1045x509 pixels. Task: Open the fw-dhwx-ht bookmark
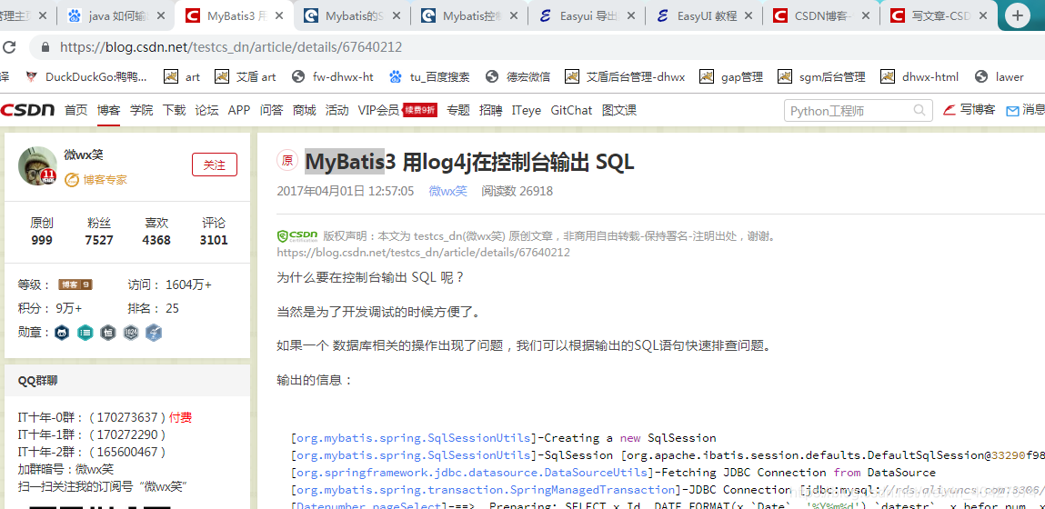pyautogui.click(x=333, y=76)
